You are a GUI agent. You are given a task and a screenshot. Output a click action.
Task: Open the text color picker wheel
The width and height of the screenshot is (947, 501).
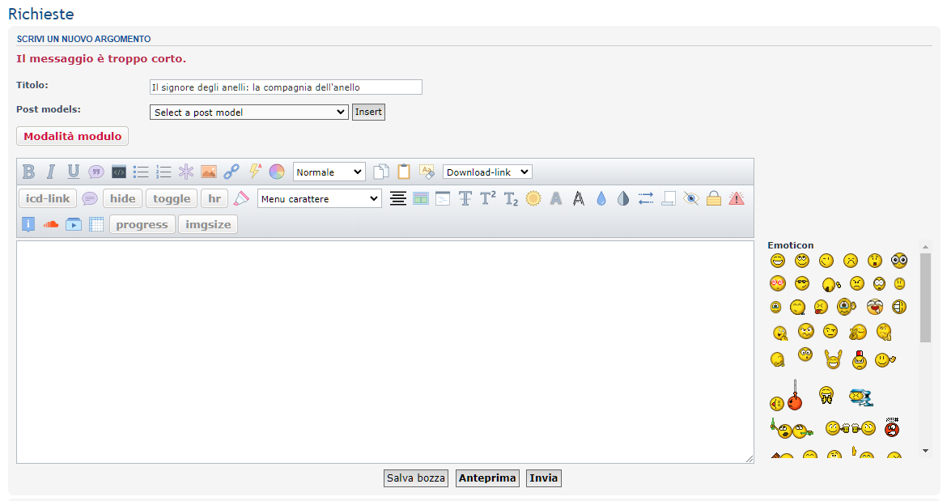277,172
